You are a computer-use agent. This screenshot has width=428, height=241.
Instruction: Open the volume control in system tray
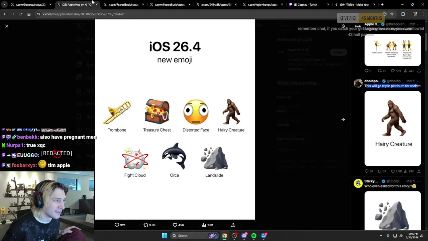tap(400, 236)
